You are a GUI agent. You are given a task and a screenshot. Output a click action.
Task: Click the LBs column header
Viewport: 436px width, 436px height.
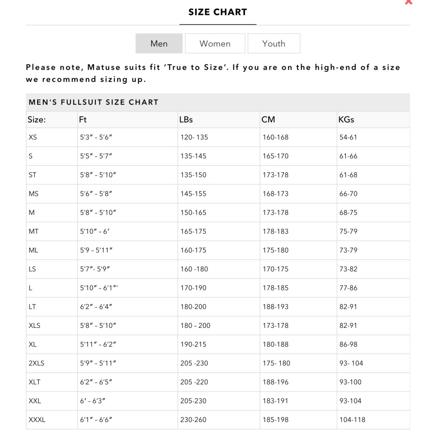186,119
